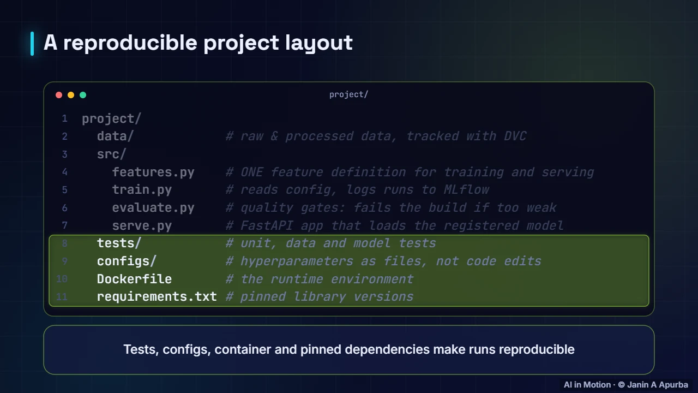Click the 'logs runs to MLflow' comment
The width and height of the screenshot is (698, 393).
tap(358, 189)
